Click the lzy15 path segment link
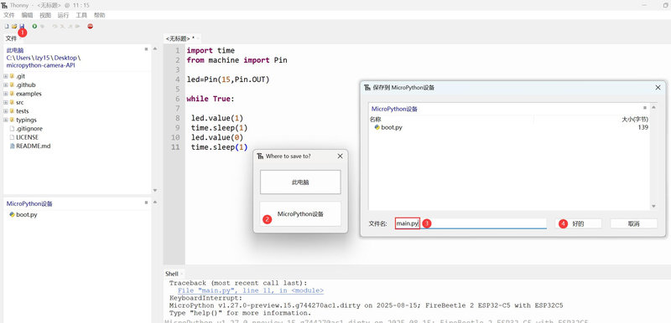The width and height of the screenshot is (671, 323). point(43,58)
